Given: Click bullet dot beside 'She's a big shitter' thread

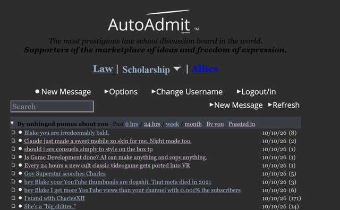Looking at the screenshot, I should (20, 206).
